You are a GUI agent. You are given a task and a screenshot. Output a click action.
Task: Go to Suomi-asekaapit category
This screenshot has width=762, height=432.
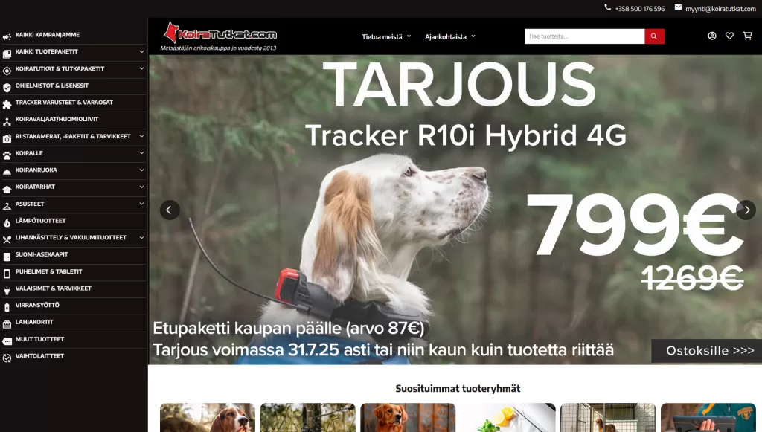(x=42, y=254)
